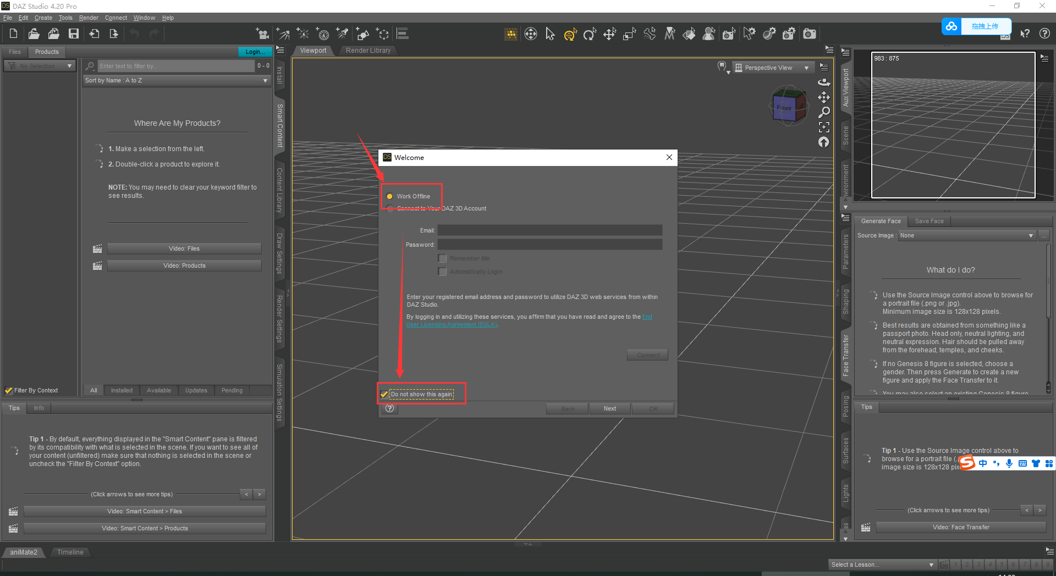Viewport: 1056px width, 576px height.
Task: Click the Save floppy disk icon
Action: pyautogui.click(x=73, y=34)
